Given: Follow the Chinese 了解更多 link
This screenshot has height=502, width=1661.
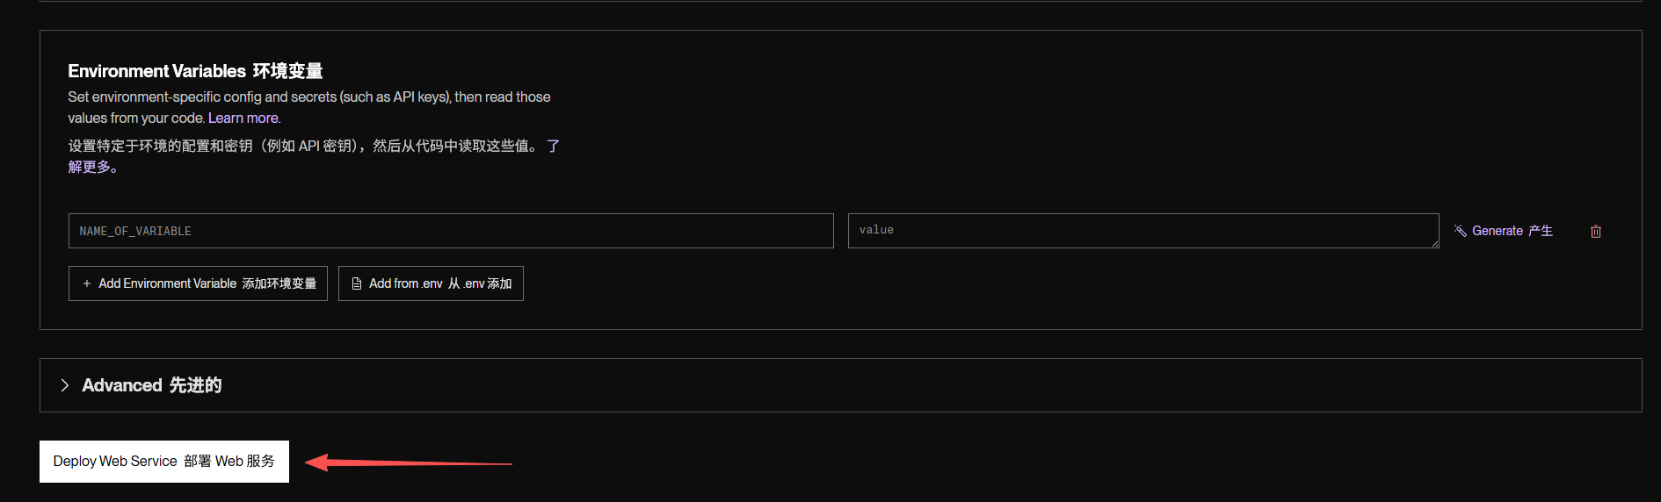Looking at the screenshot, I should tap(91, 167).
